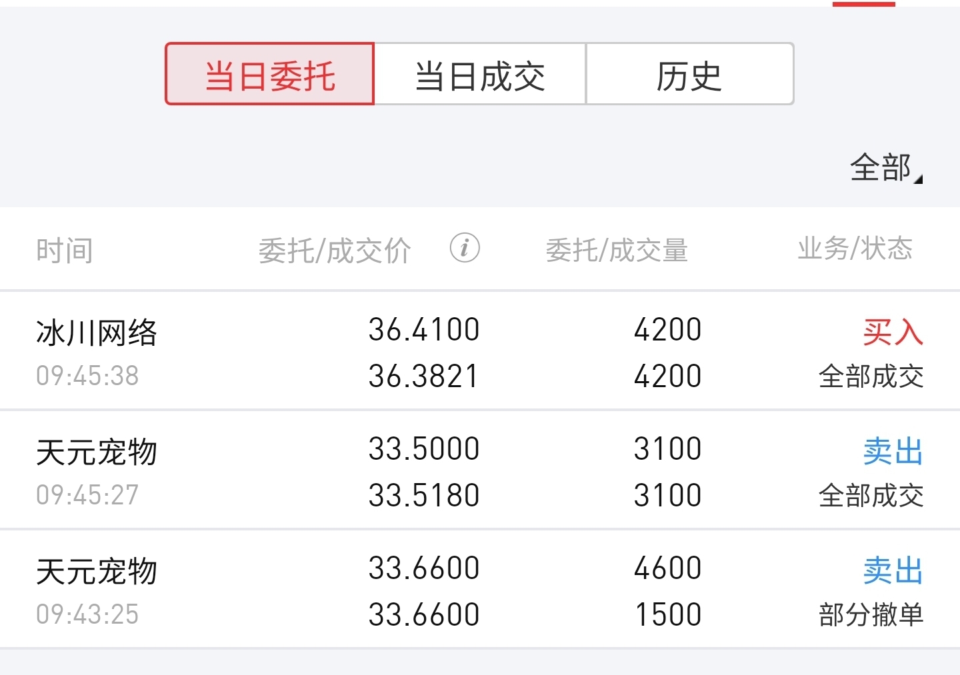The width and height of the screenshot is (960, 675).
Task: Select the 冰川网络 order row
Action: 480,351
